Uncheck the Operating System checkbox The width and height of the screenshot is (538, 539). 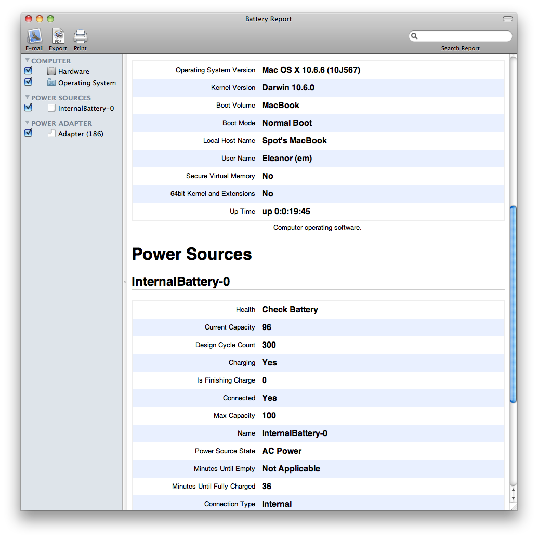coord(28,82)
